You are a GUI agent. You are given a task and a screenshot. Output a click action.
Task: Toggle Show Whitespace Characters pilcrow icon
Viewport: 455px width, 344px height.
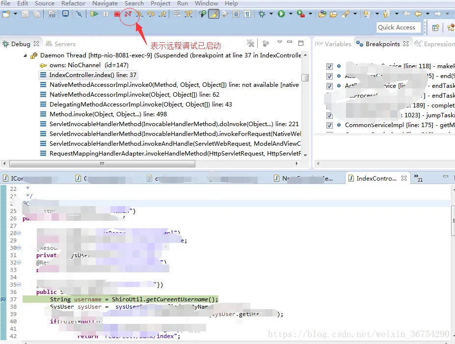247,14
